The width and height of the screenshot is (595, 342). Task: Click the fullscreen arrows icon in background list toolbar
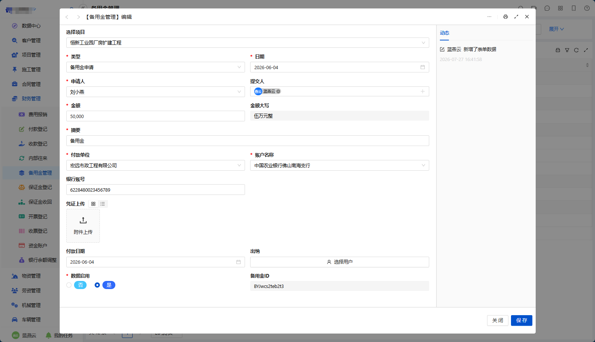(x=586, y=50)
